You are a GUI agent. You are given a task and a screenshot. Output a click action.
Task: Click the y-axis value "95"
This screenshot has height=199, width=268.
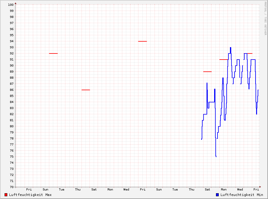point(12,35)
